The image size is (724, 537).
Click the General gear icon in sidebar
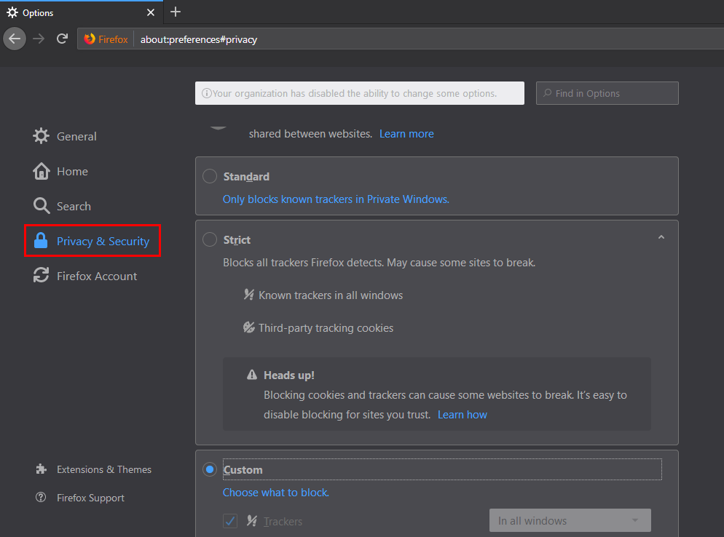point(41,136)
